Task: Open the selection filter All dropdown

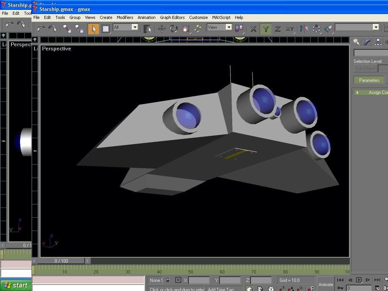Action: click(x=135, y=27)
